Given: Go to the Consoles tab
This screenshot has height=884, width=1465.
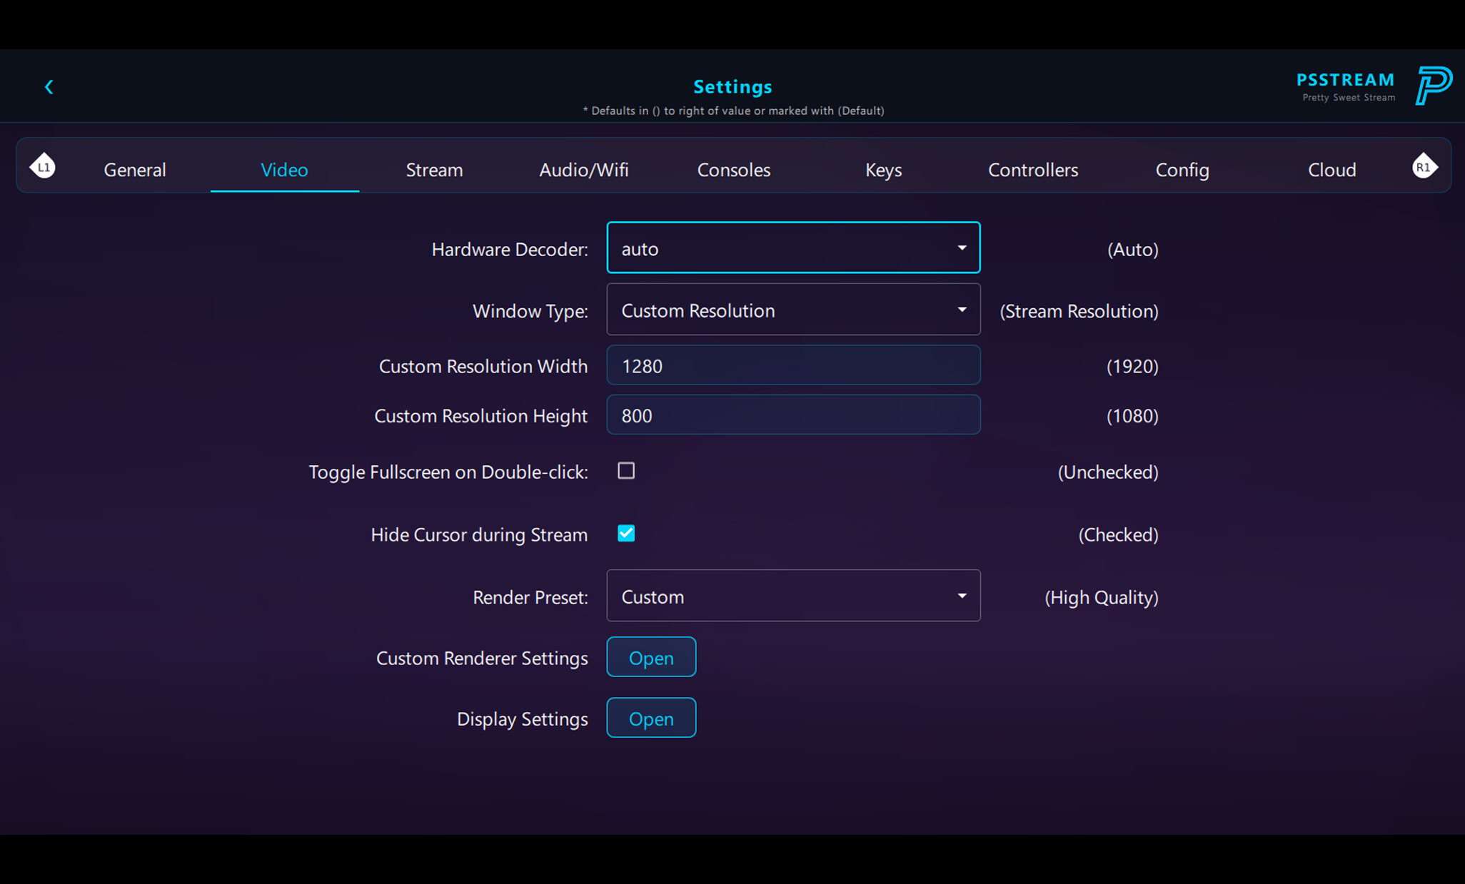Looking at the screenshot, I should pos(733,170).
